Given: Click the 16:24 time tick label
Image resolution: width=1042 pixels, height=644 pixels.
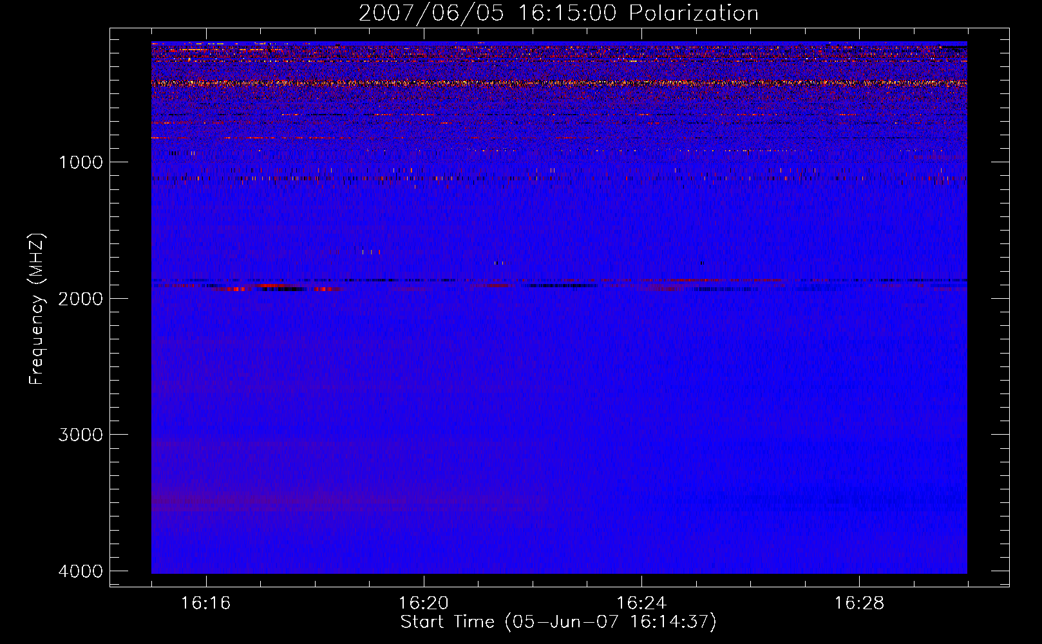Looking at the screenshot, I should pyautogui.click(x=641, y=603).
